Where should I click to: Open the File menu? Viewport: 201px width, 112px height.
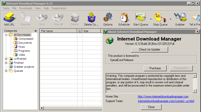click(x=14, y=8)
